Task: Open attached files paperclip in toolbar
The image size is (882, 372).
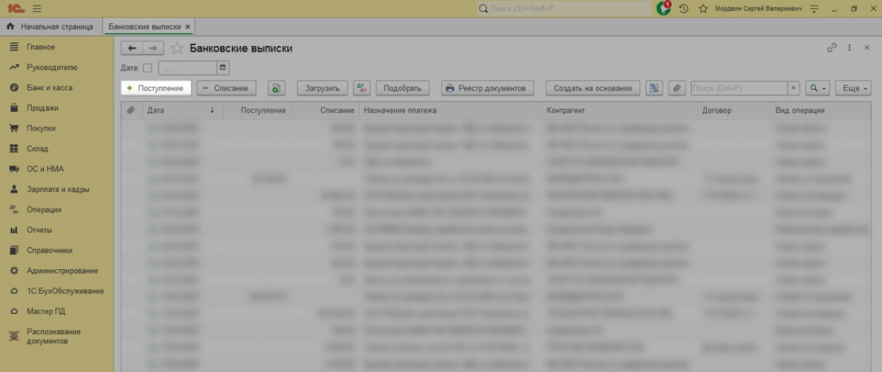Action: [677, 88]
